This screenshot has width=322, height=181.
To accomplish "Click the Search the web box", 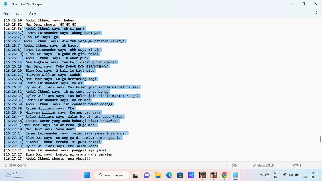I will [x=111, y=175].
